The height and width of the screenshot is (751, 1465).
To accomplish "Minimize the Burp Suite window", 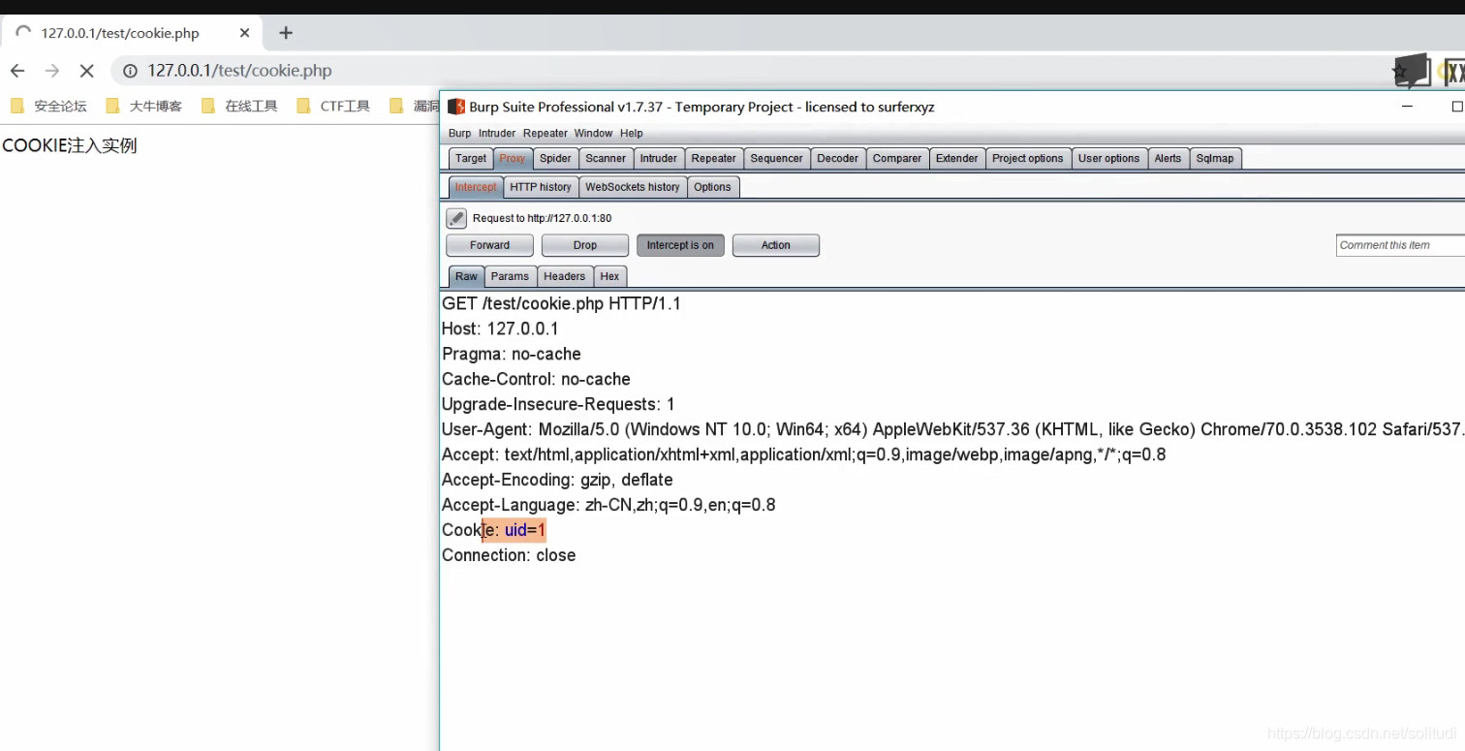I will tap(1407, 106).
